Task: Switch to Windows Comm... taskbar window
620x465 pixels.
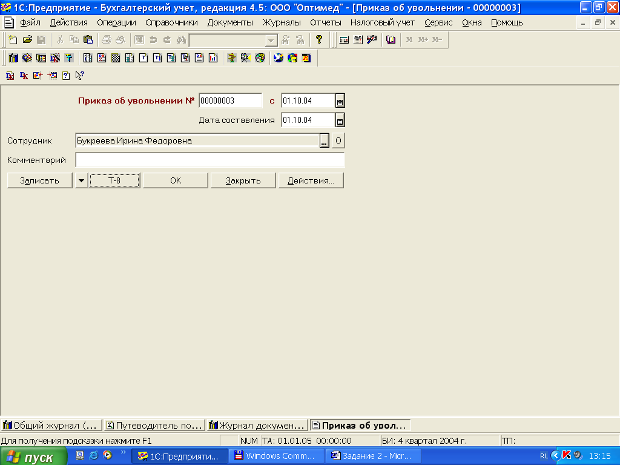Action: pos(276,457)
